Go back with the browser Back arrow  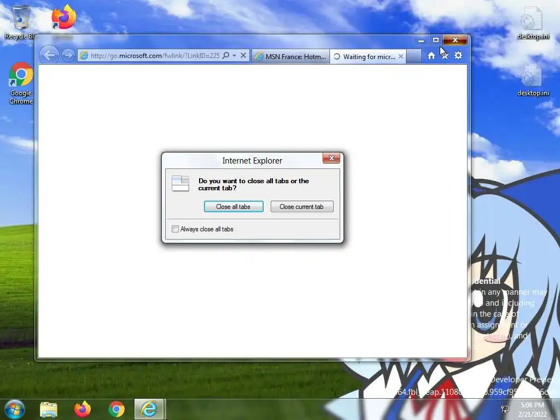49,55
